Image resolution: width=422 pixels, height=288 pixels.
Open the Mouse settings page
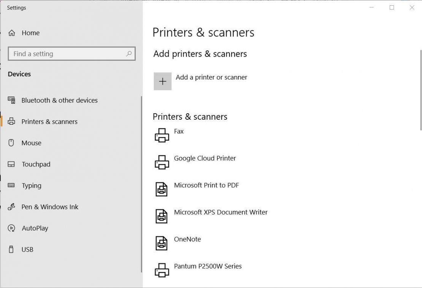click(31, 143)
